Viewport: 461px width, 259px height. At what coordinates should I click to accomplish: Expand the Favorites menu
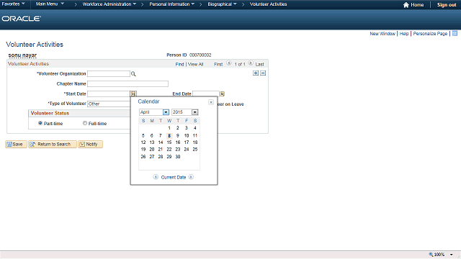pos(13,4)
